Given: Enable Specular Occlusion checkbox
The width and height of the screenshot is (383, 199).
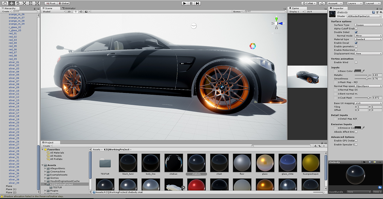Looking at the screenshot, I should (x=356, y=144).
